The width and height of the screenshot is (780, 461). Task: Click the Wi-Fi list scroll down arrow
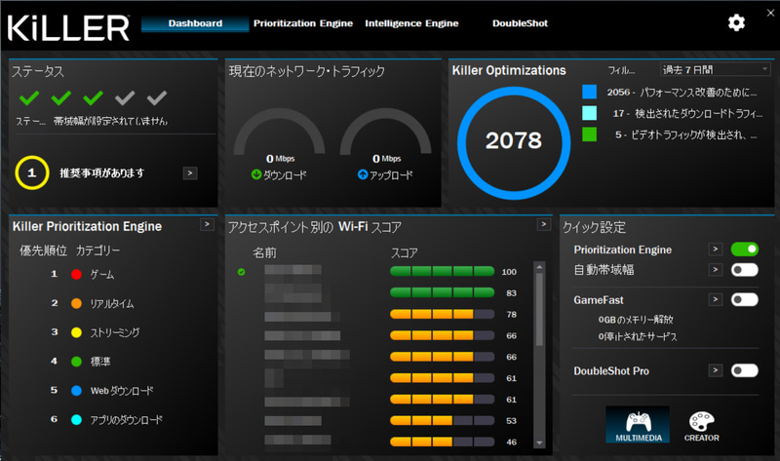pos(539,442)
